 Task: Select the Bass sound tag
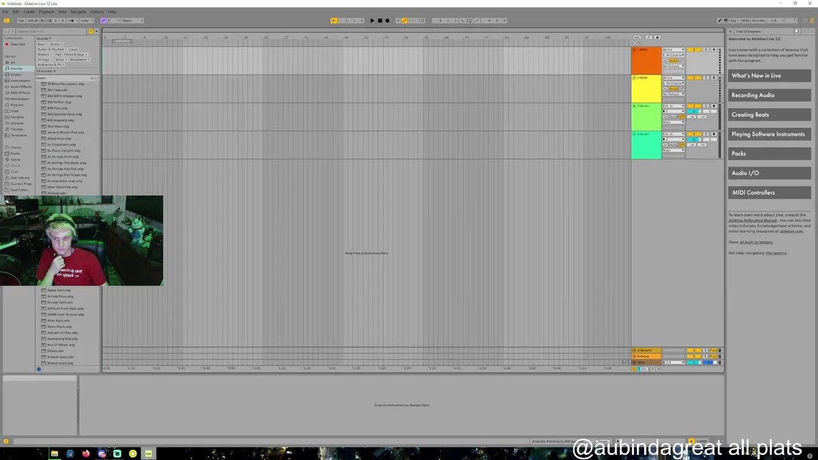pyautogui.click(x=42, y=44)
